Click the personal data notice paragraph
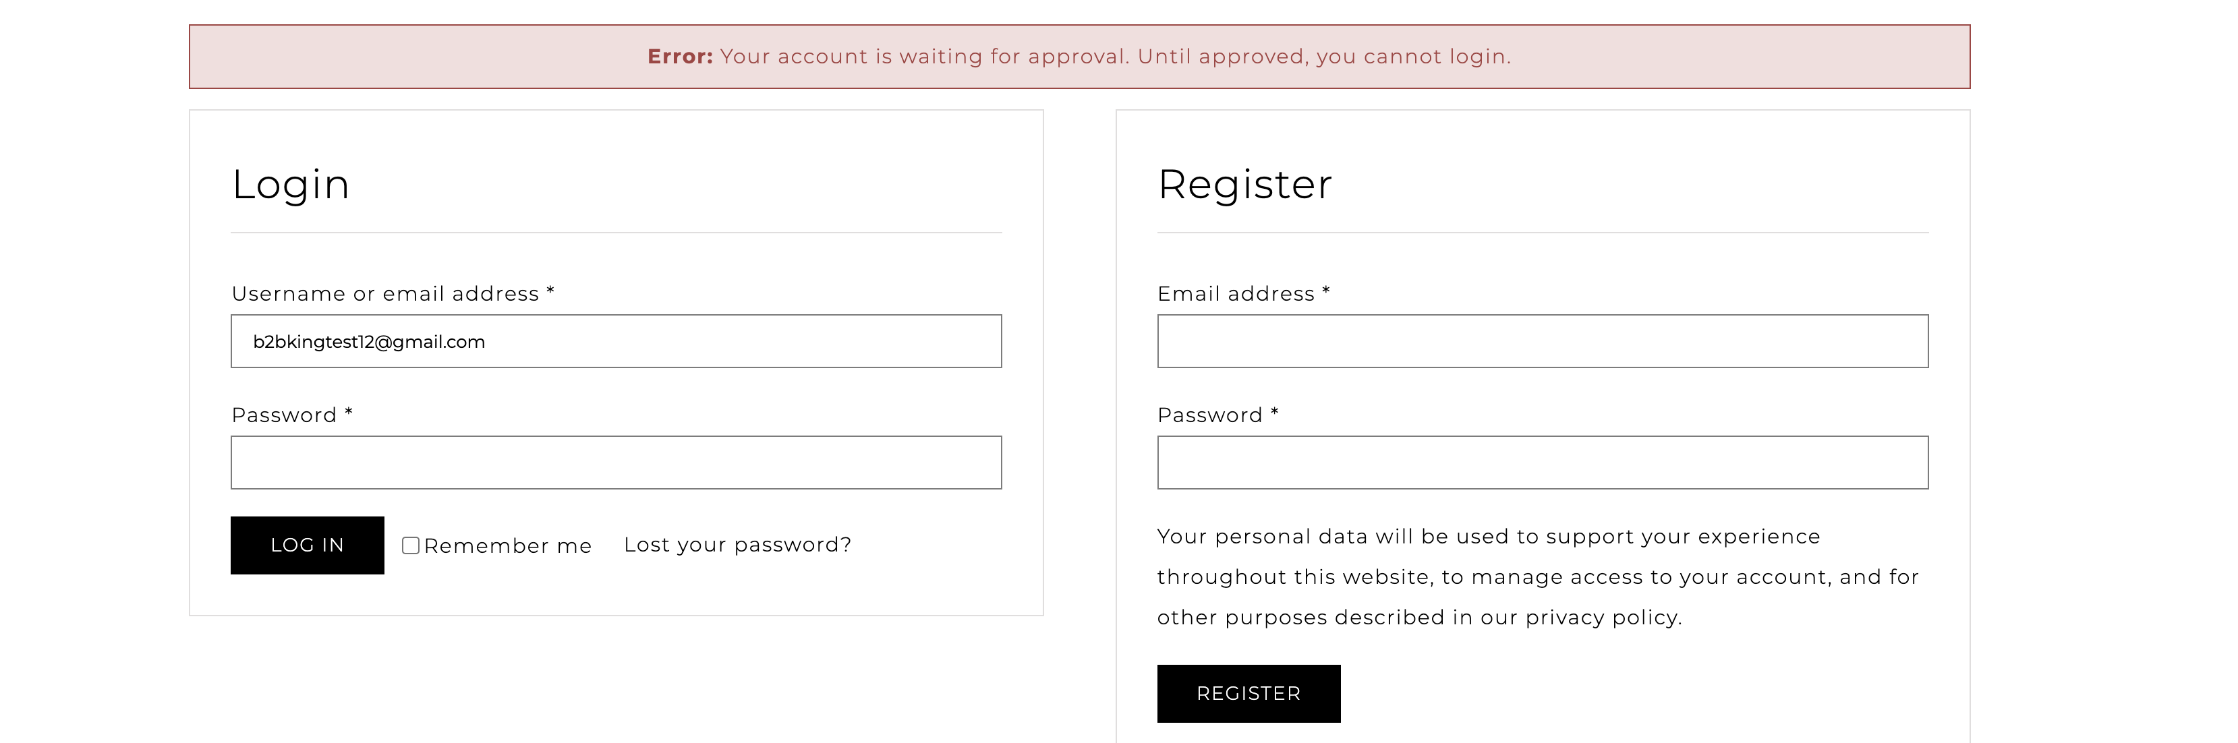This screenshot has height=743, width=2238. [1538, 577]
